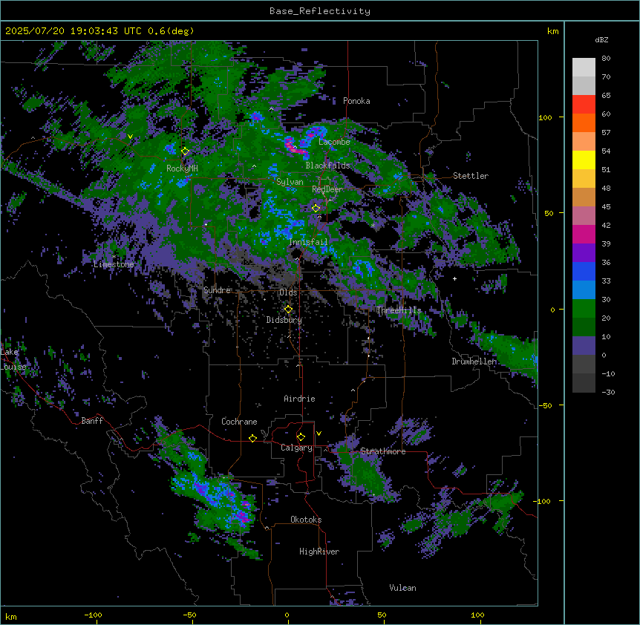
Task: Select the light gray 70-80 dBZ swatch
Action: 584,68
